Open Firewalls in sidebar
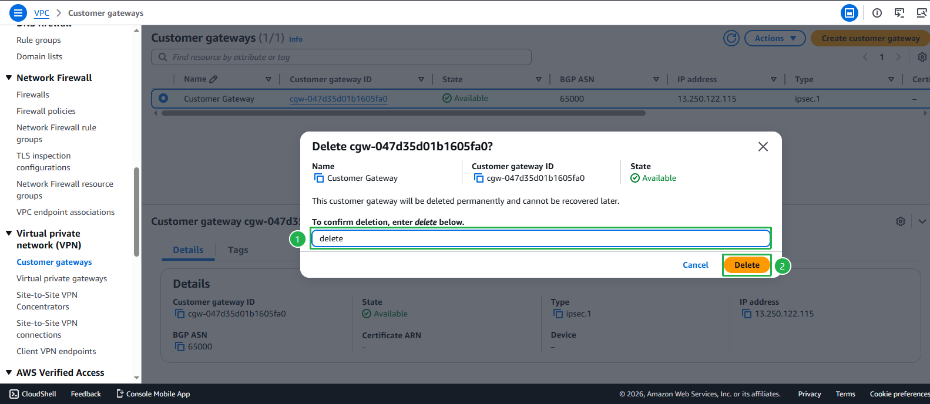The height and width of the screenshot is (404, 930). click(x=33, y=95)
